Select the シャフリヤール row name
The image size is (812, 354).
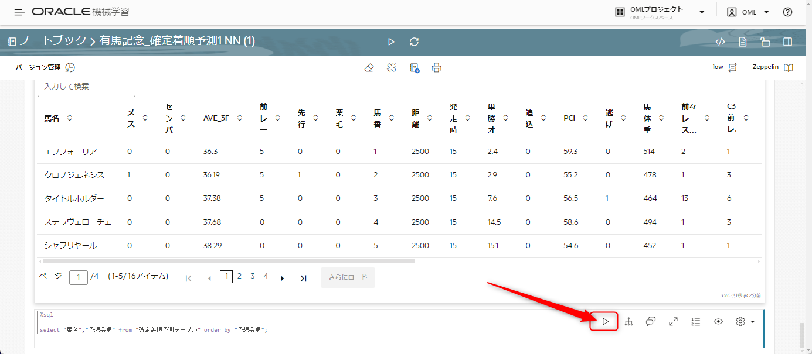(x=70, y=246)
